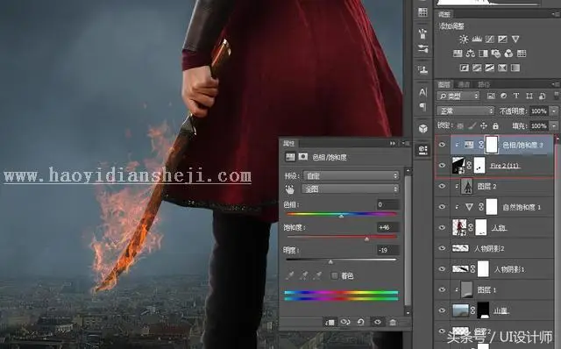Open the Swatches grid panel icon
The image size is (561, 349).
[423, 11]
